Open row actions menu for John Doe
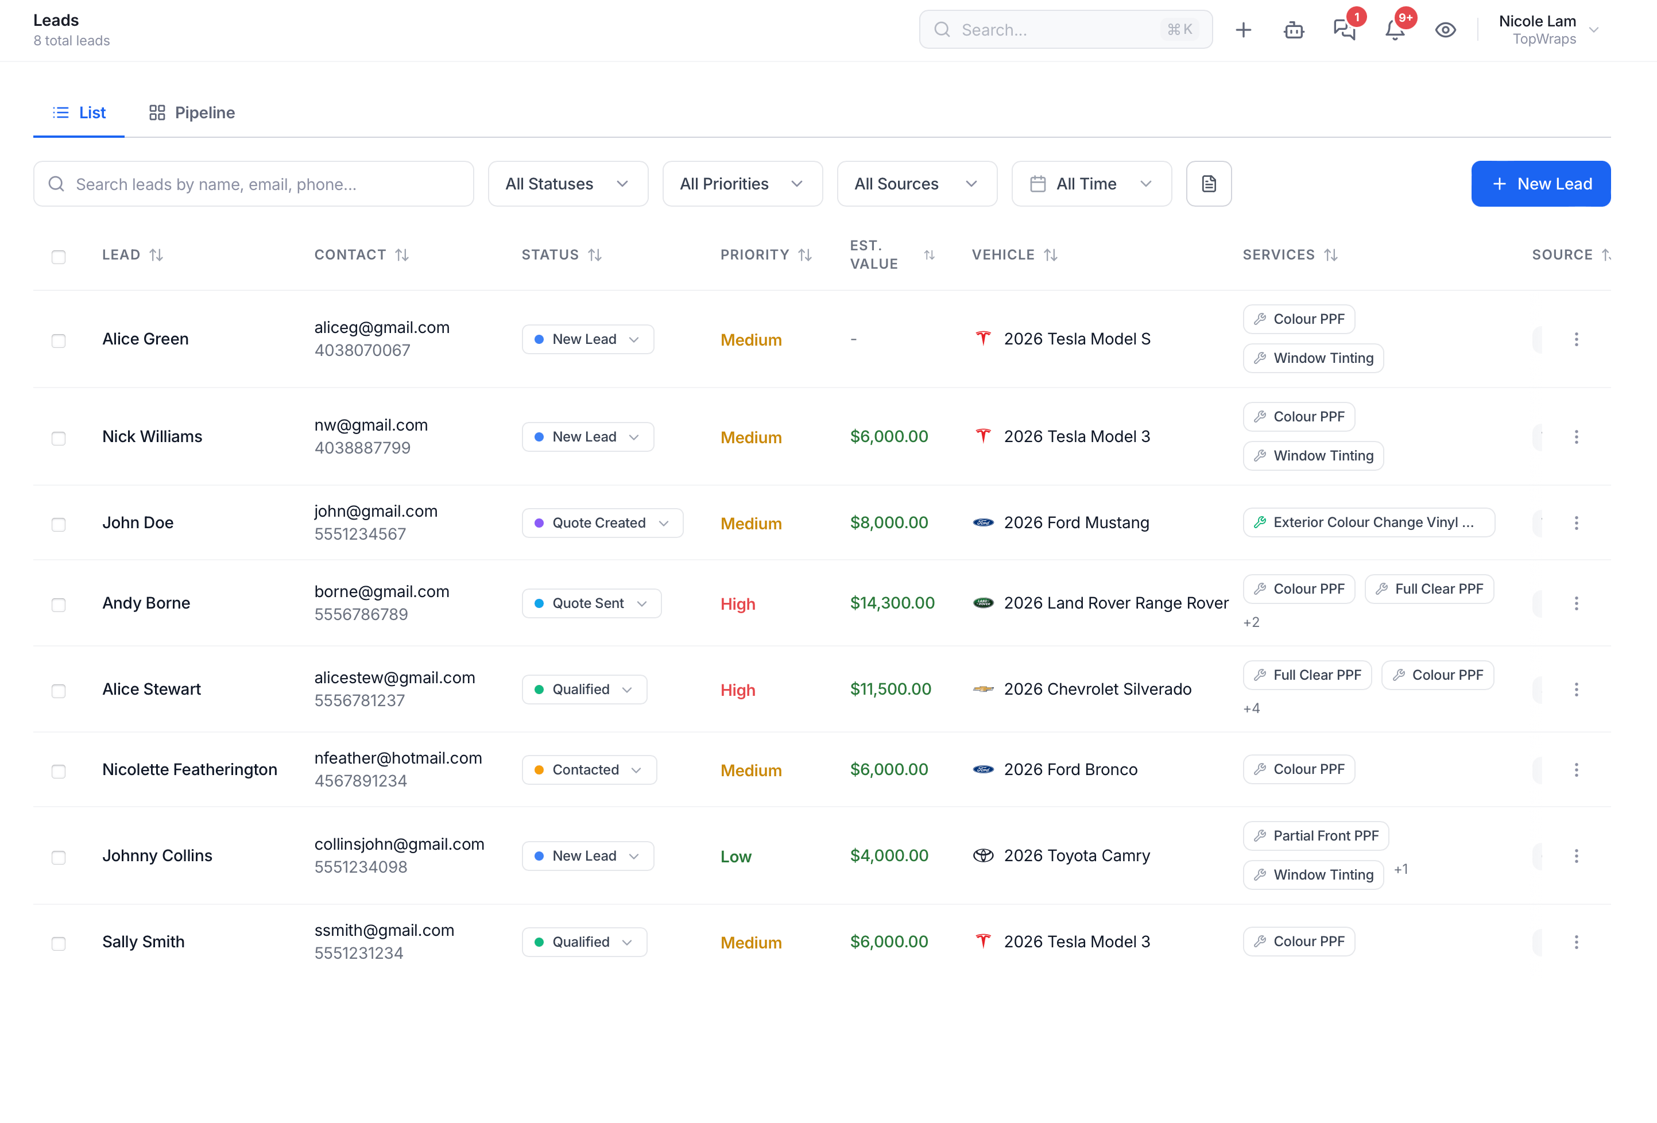The image size is (1657, 1123). click(x=1575, y=524)
